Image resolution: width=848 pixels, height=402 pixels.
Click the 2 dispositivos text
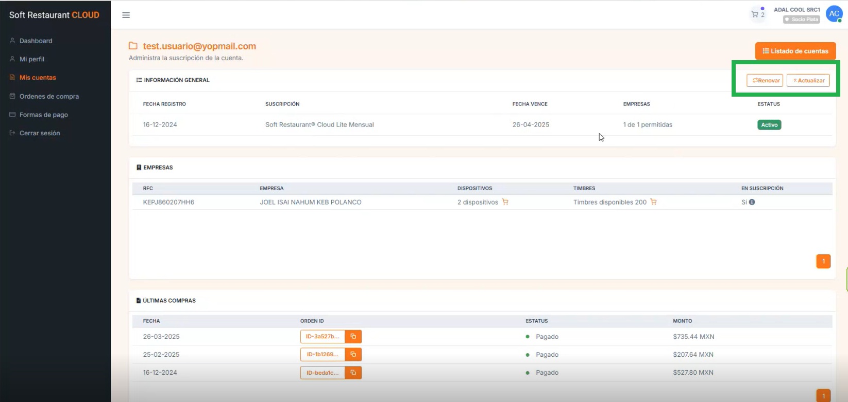(x=478, y=202)
